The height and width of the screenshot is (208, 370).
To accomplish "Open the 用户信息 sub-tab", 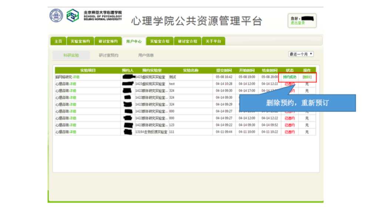I will [146, 55].
